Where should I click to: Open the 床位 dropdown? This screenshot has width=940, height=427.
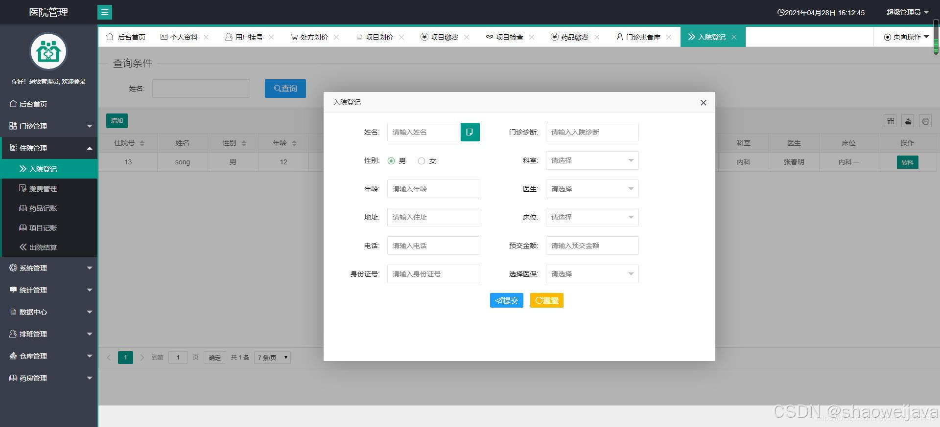[x=592, y=217]
